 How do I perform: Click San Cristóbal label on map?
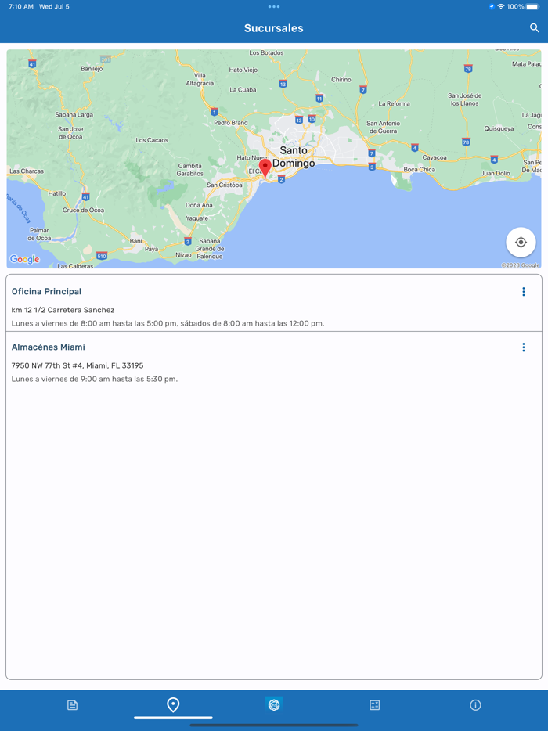coord(225,185)
